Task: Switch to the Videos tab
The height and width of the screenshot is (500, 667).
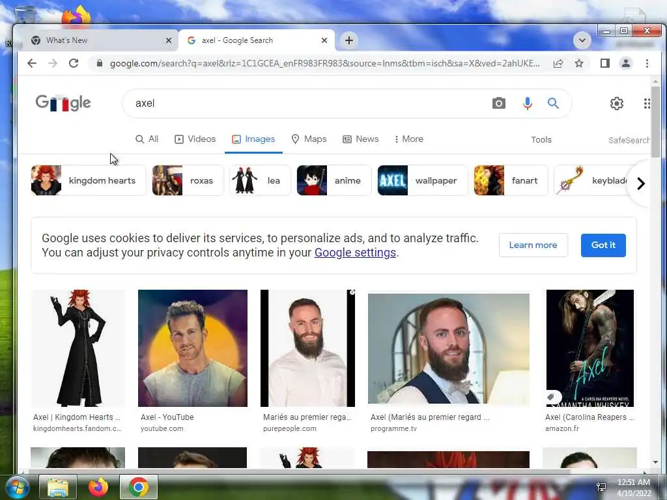Action: click(x=195, y=139)
